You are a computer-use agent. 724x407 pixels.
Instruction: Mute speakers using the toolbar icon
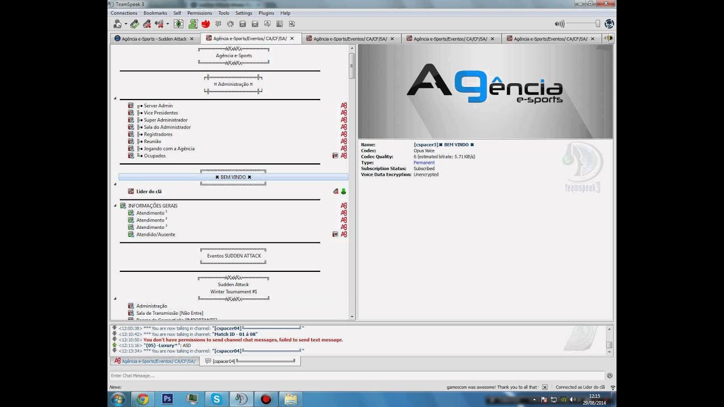[159, 24]
